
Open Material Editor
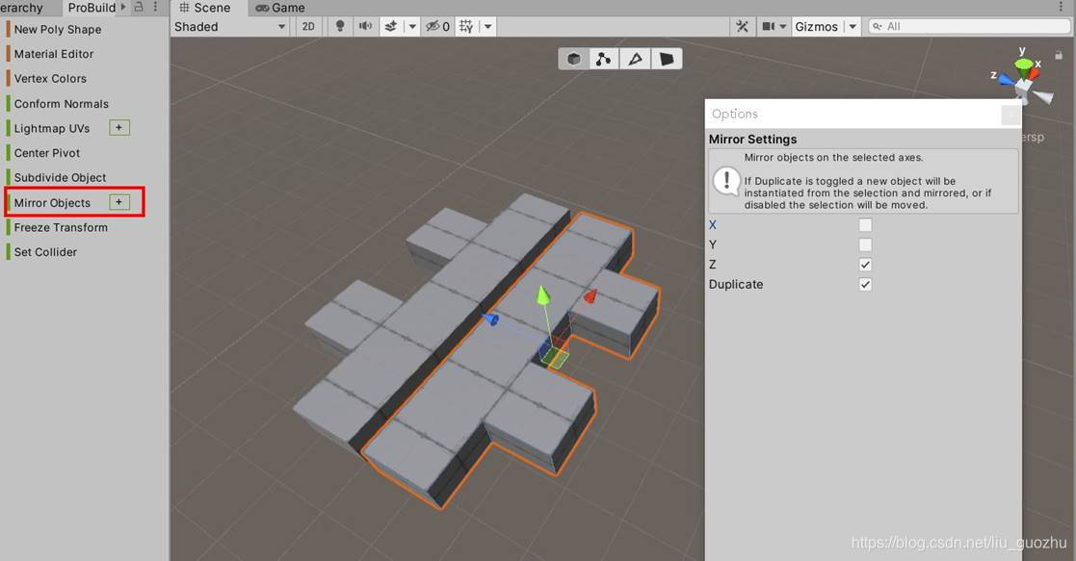[x=54, y=54]
